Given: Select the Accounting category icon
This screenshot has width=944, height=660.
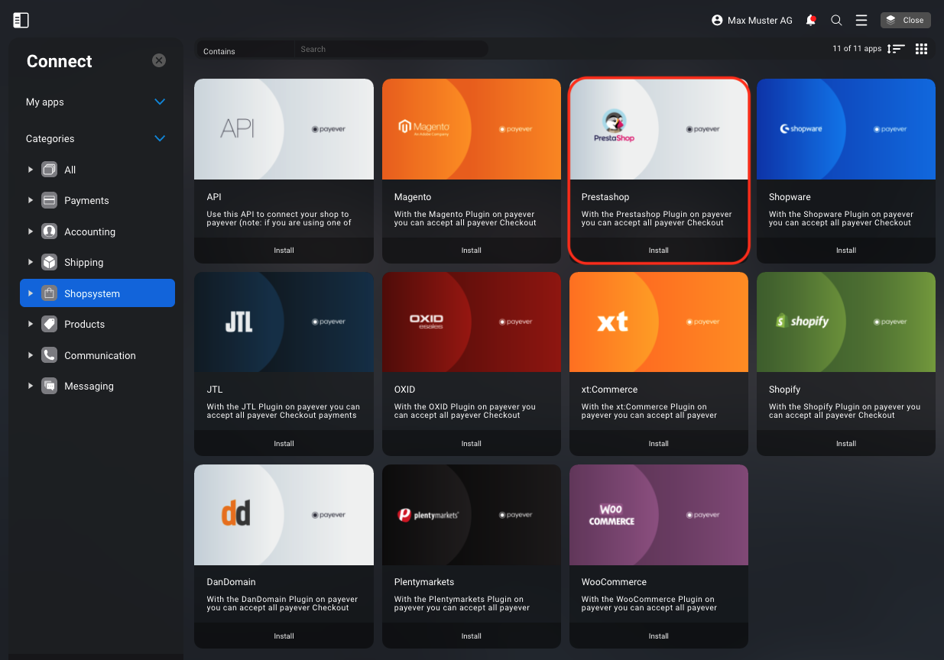Looking at the screenshot, I should (50, 231).
